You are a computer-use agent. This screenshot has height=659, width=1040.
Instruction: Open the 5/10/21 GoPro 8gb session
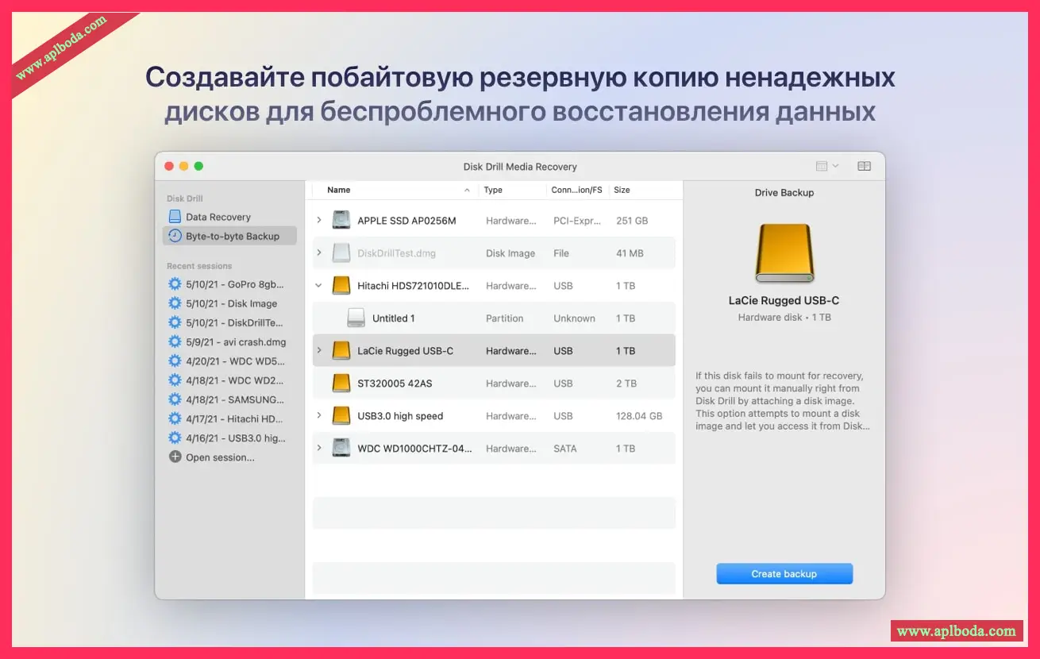tap(234, 284)
